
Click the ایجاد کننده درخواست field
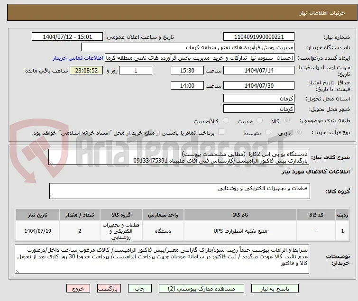click(x=200, y=58)
